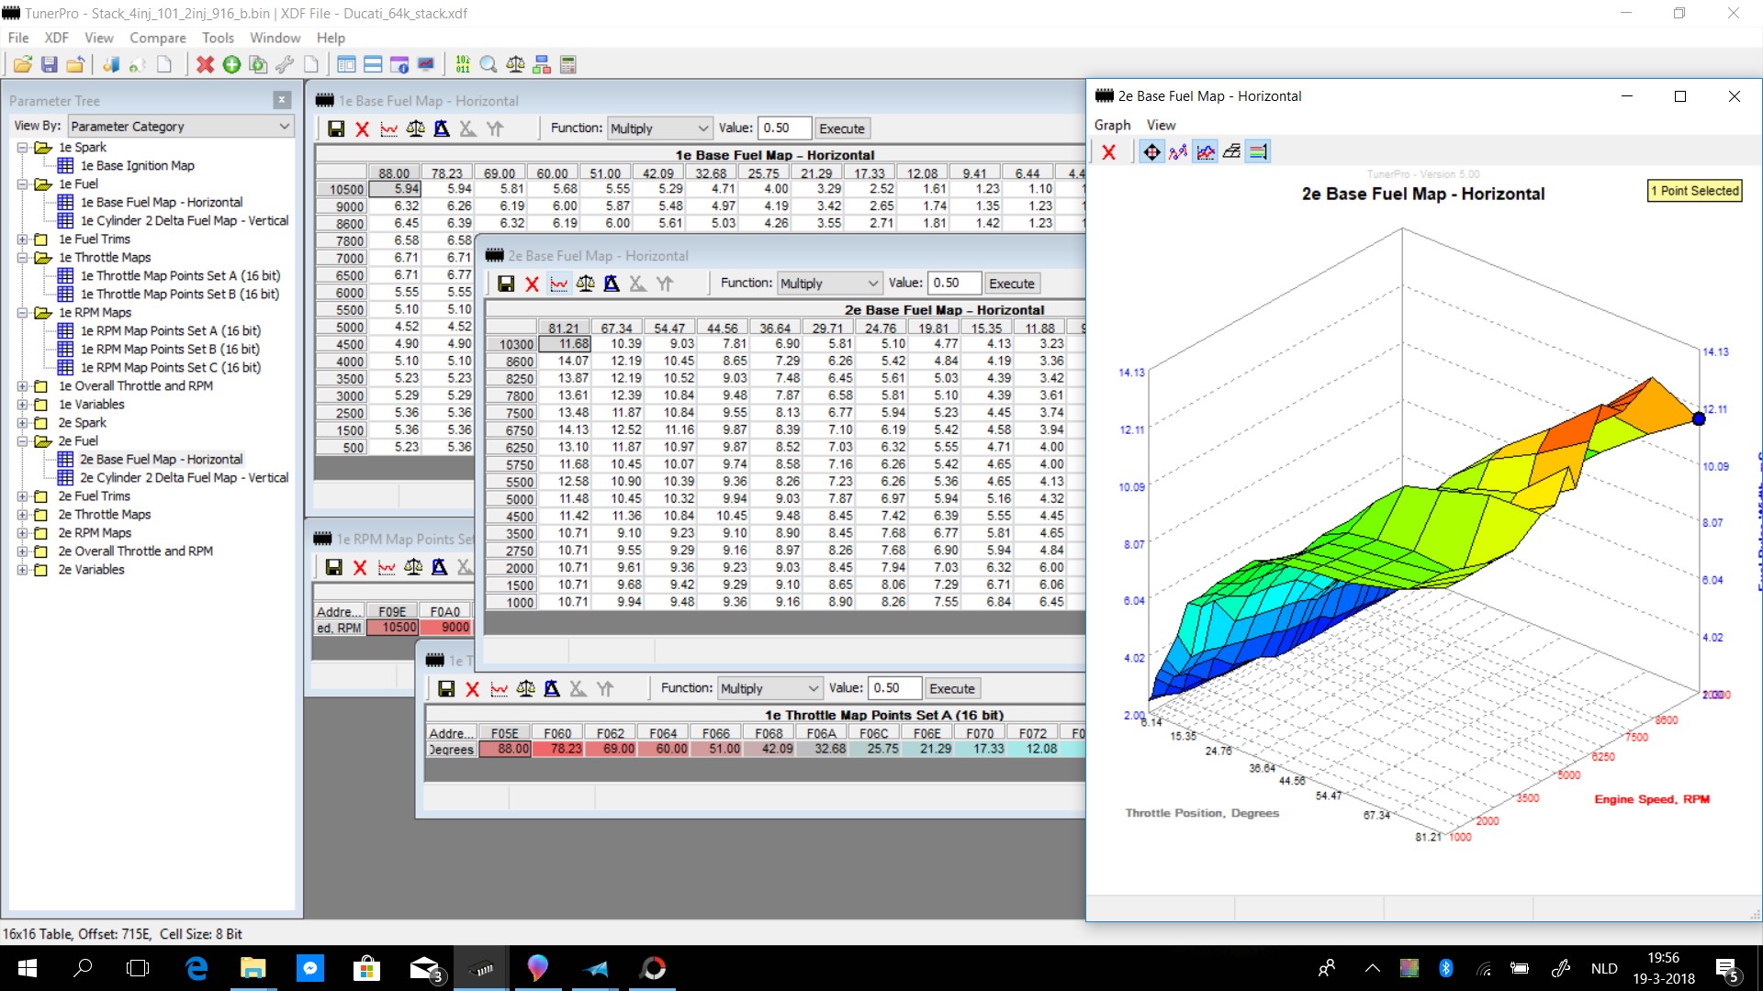Open the View menu in TunerPro
Viewport: 1763px width, 991px height.
pos(96,38)
